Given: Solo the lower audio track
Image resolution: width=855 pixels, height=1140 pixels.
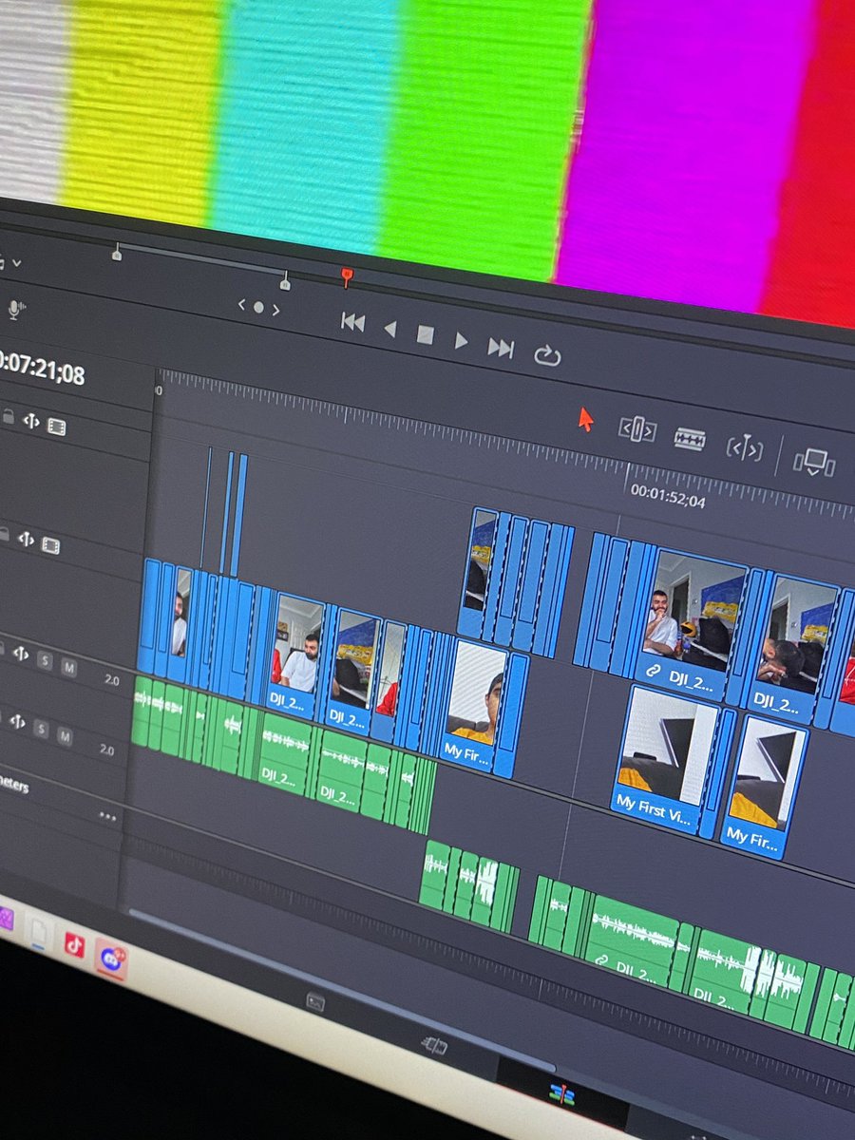Looking at the screenshot, I should click(40, 729).
